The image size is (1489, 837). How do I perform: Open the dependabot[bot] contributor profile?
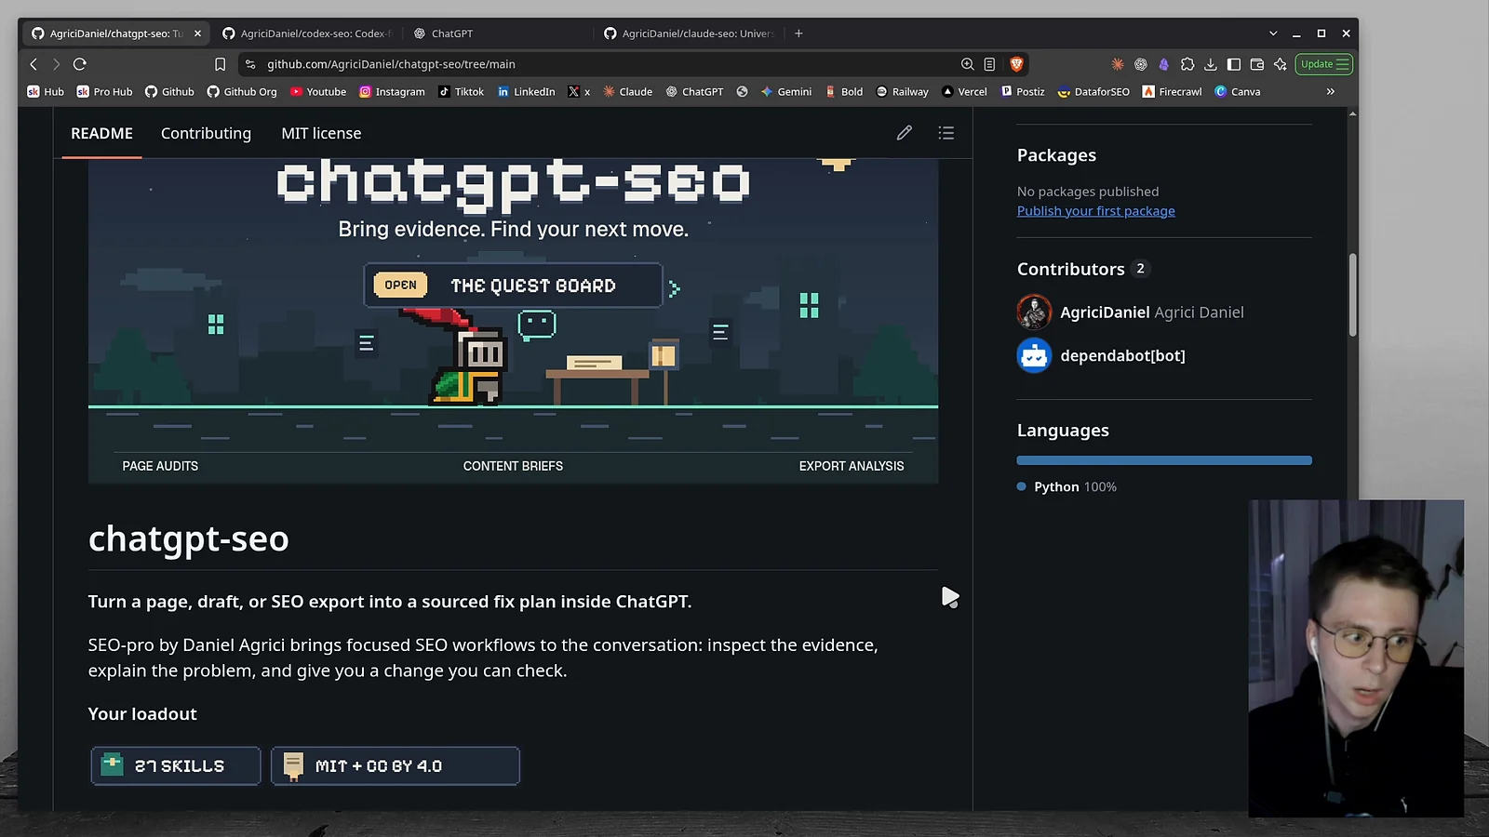[1122, 355]
